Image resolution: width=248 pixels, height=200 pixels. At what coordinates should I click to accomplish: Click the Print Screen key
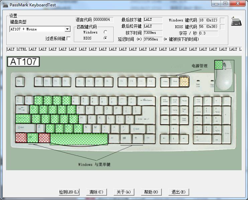pos(165,101)
